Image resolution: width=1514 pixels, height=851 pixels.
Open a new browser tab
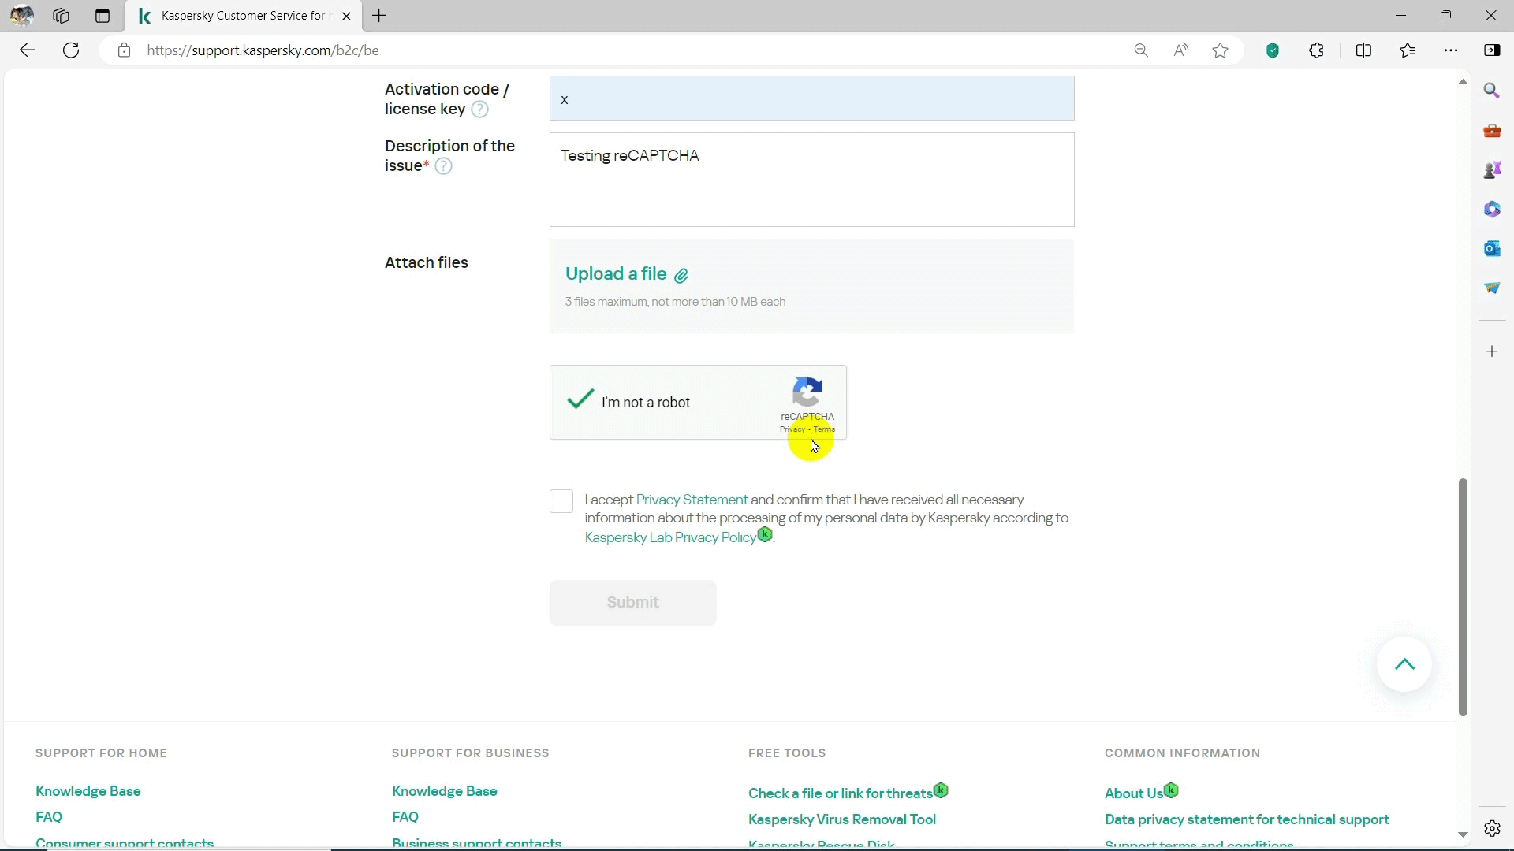click(x=379, y=16)
